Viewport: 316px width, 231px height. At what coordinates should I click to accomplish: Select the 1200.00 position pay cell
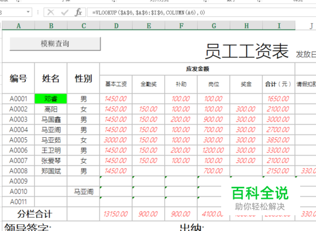214,150
